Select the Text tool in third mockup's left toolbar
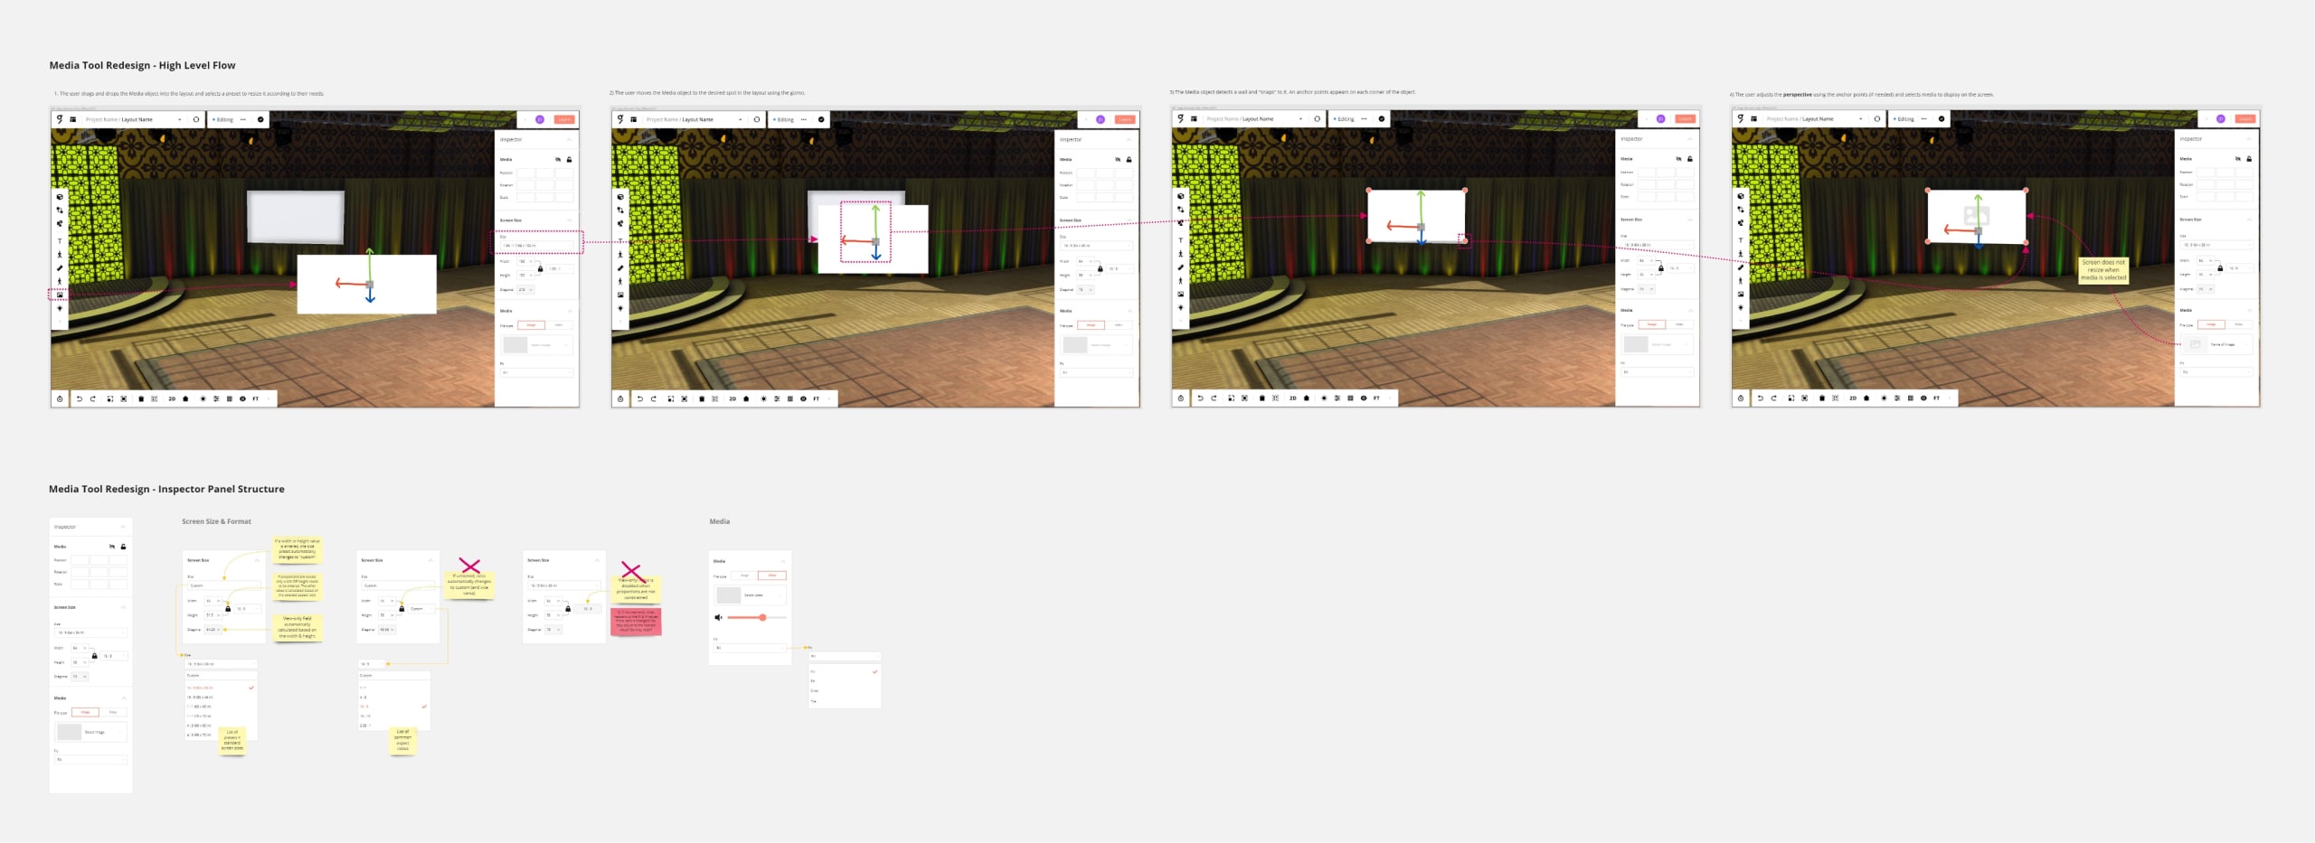The height and width of the screenshot is (843, 2315). (x=1181, y=240)
